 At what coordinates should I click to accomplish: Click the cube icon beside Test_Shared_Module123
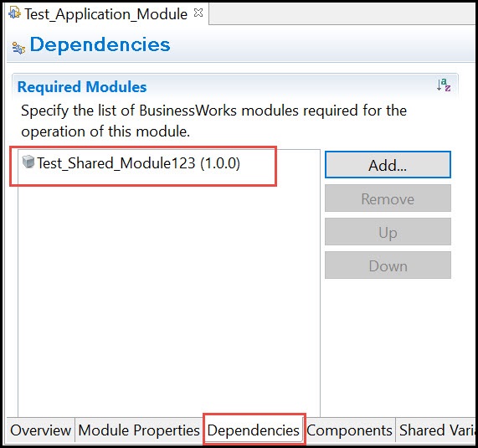coord(28,162)
